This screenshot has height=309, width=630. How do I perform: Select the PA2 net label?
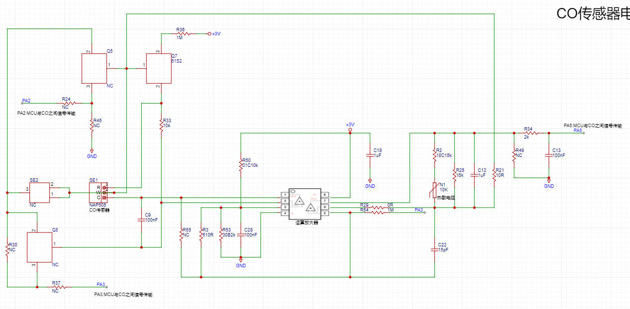pos(26,101)
